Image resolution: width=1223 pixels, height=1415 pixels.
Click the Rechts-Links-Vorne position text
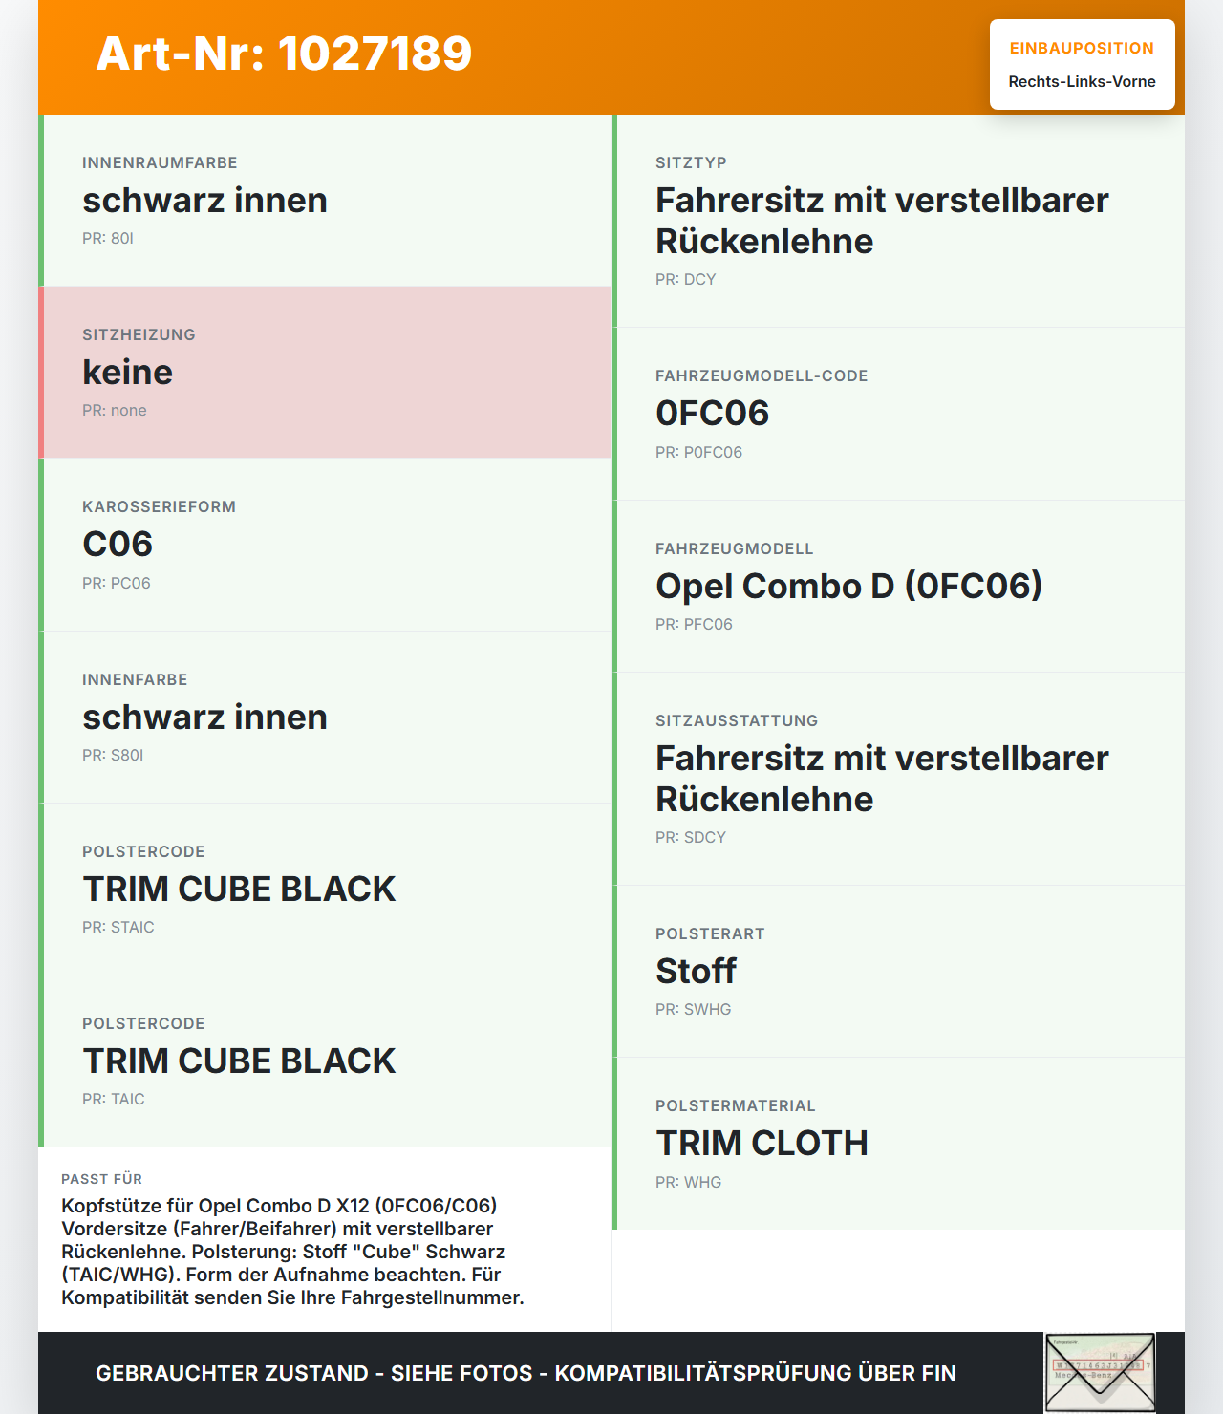click(1083, 81)
